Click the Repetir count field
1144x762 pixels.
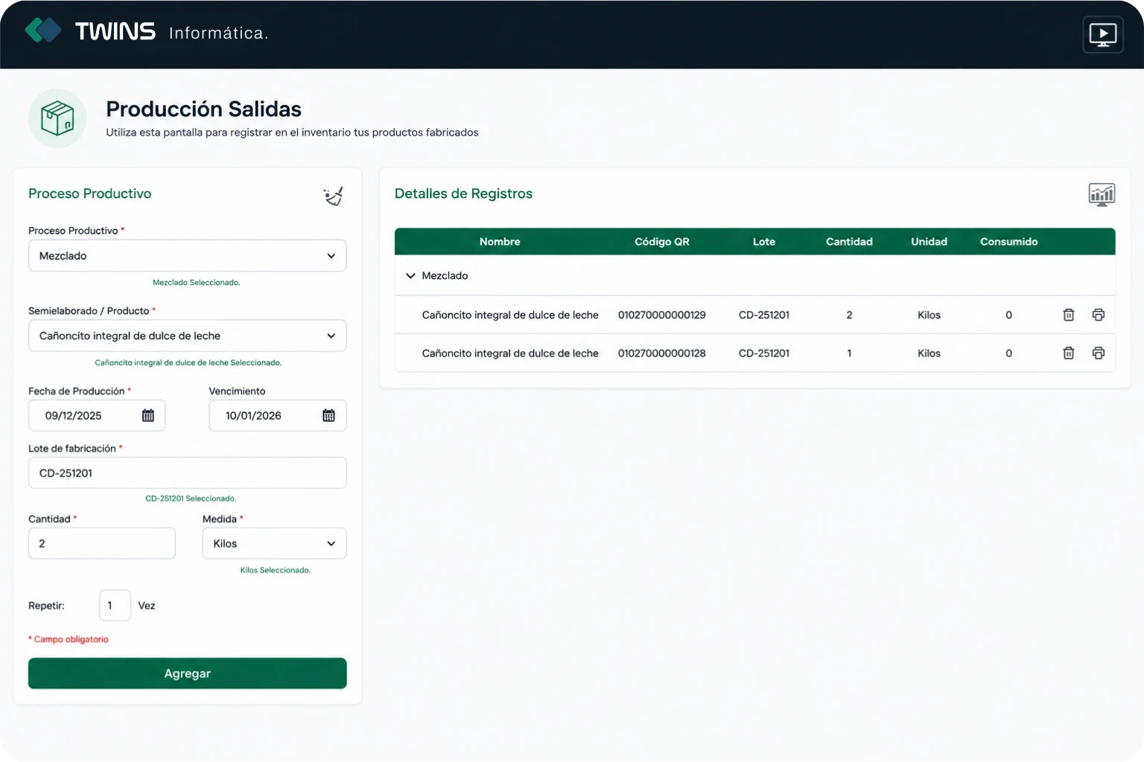[115, 605]
